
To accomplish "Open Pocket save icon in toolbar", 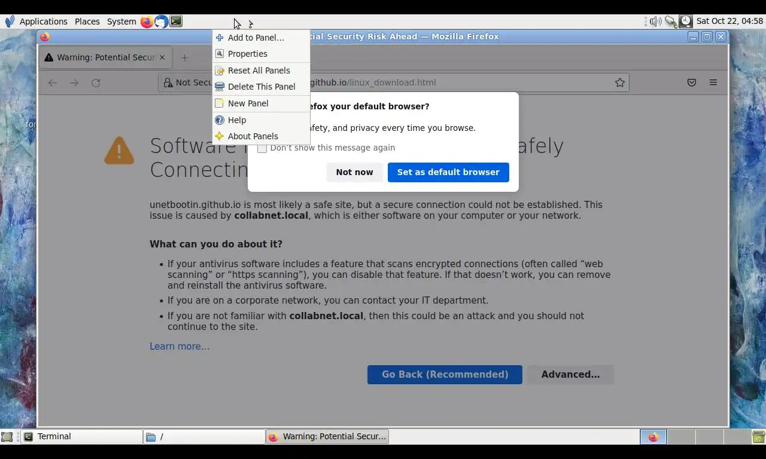I will [692, 82].
